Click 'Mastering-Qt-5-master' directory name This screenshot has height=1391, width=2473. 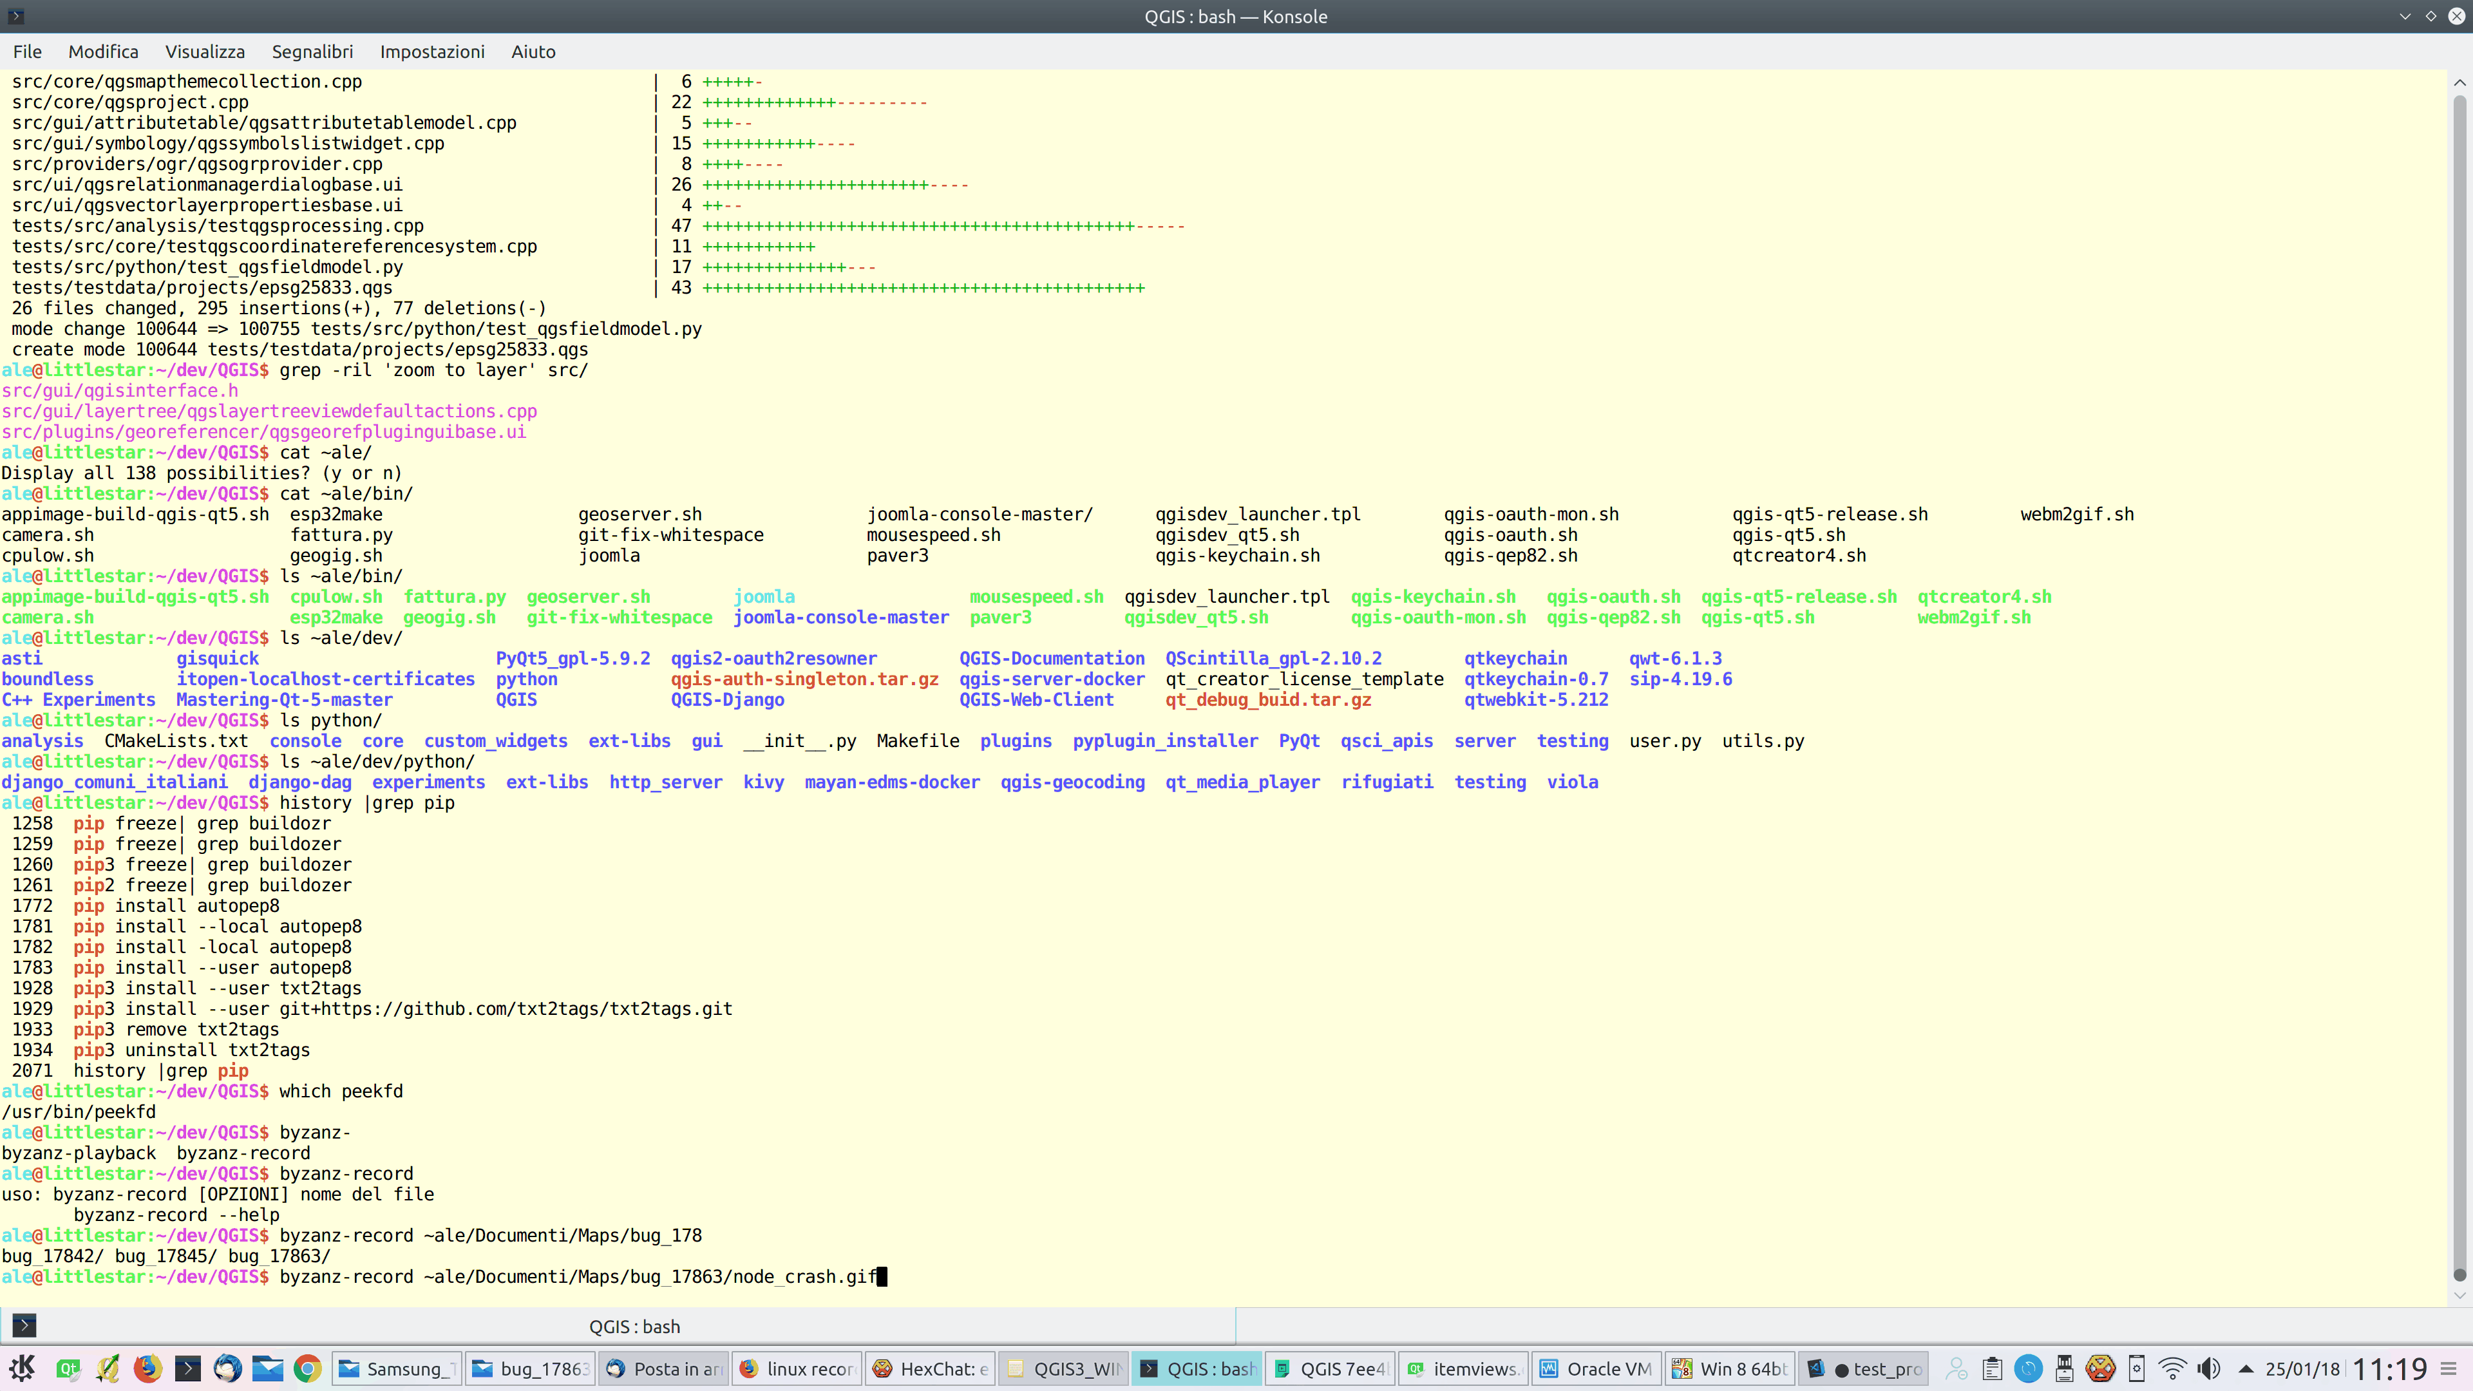(284, 700)
